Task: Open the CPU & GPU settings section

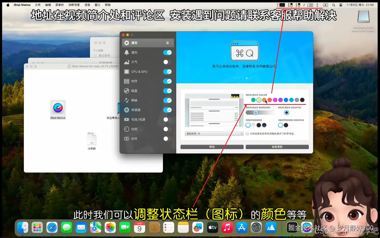Action: coord(139,72)
